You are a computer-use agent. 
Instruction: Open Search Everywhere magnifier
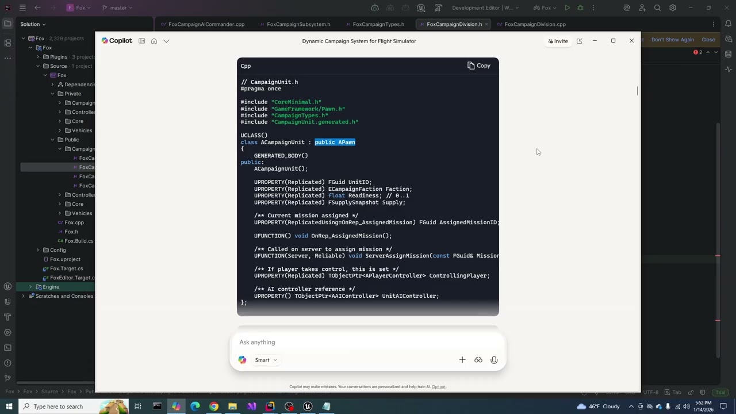coord(657,8)
